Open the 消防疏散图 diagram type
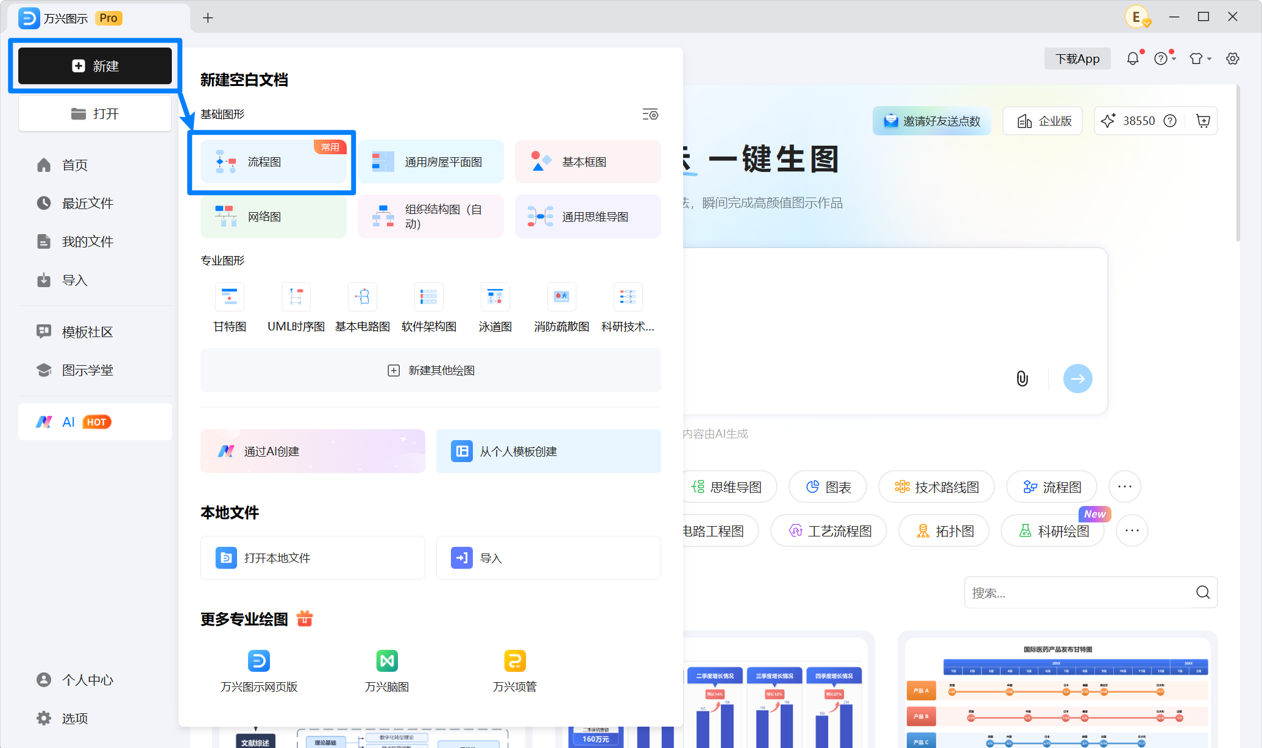Viewport: 1262px width, 748px height. [562, 308]
